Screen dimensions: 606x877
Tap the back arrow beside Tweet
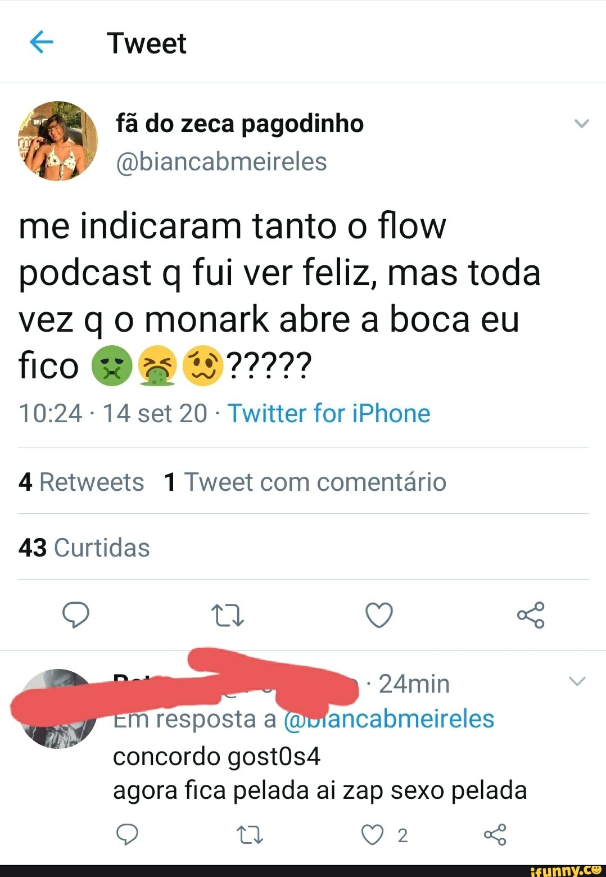click(x=41, y=42)
